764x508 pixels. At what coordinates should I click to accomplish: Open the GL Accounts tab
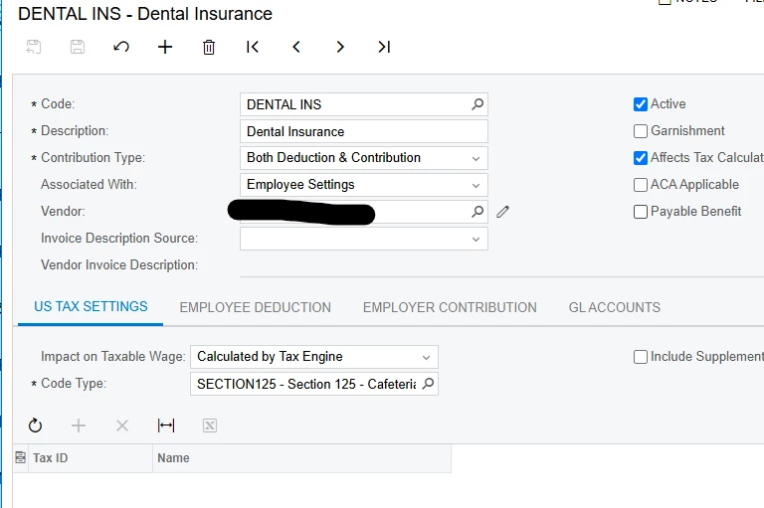[614, 307]
